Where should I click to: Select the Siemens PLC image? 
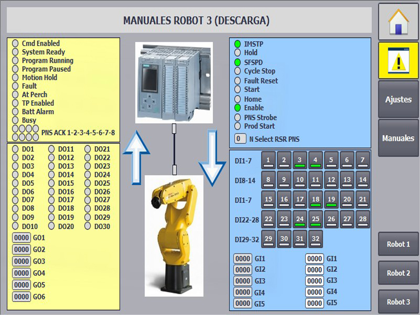pyautogui.click(x=174, y=83)
